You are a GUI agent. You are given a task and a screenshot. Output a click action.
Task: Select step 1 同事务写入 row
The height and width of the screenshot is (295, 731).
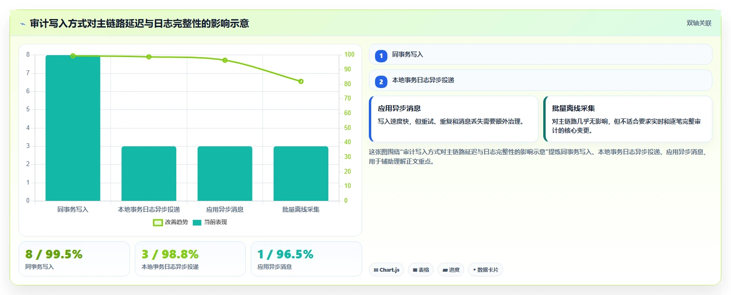(x=540, y=54)
